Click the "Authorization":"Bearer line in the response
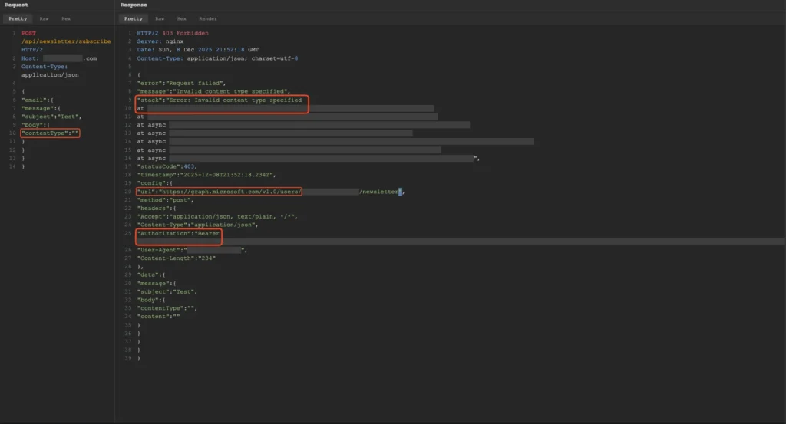This screenshot has width=786, height=424. click(178, 233)
